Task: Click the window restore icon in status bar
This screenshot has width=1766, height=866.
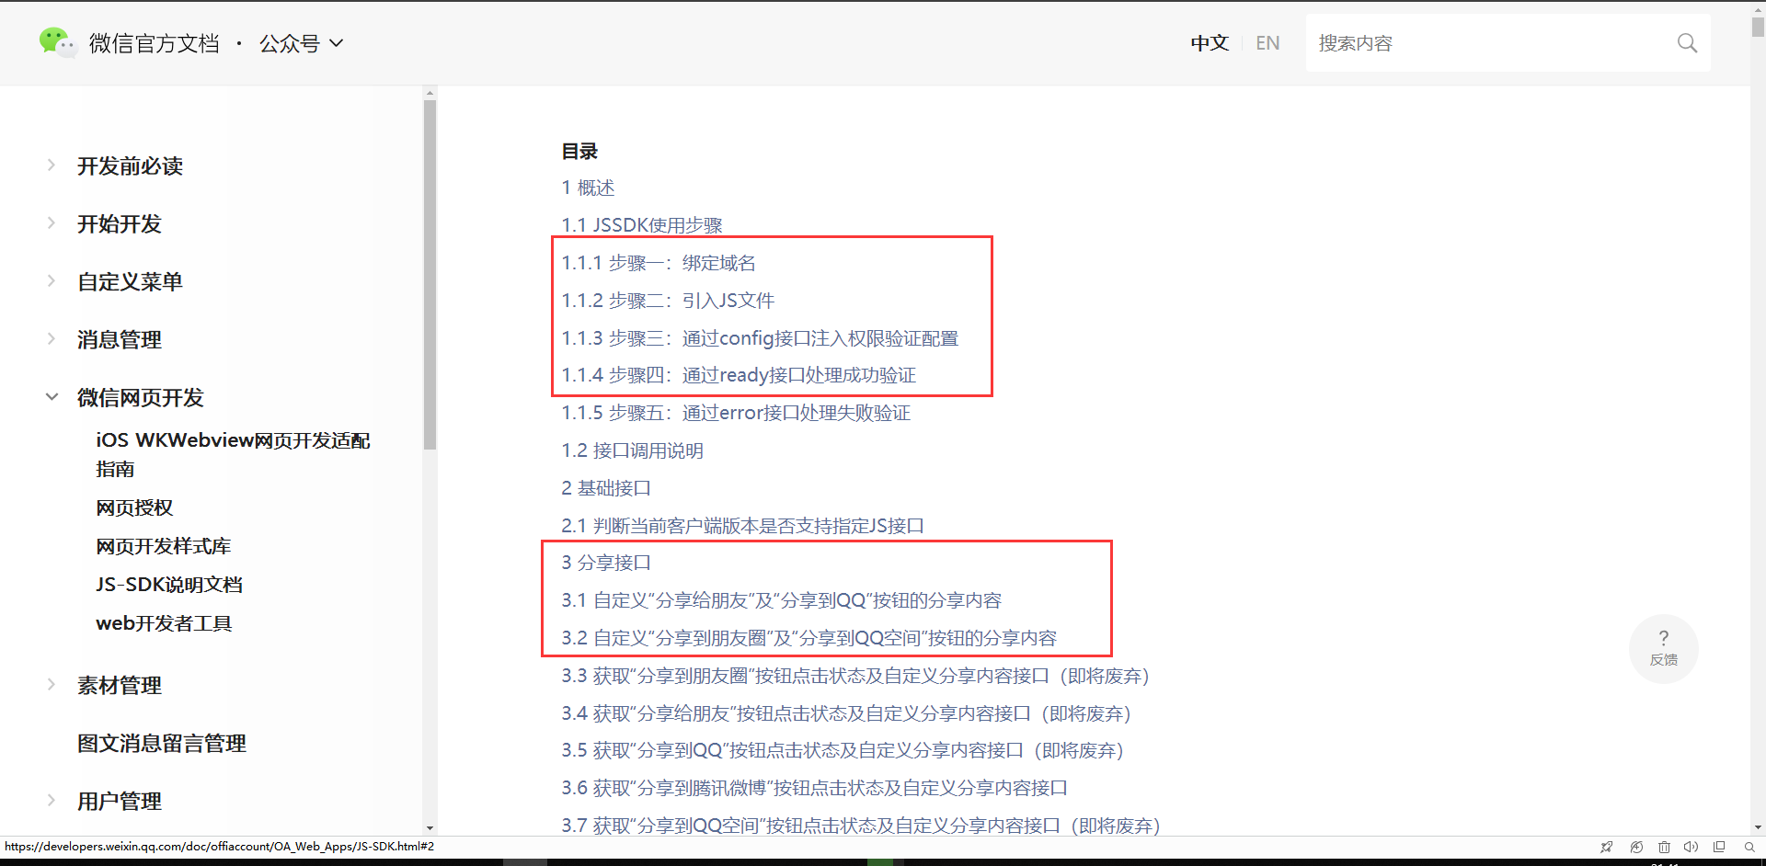Action: (1719, 847)
